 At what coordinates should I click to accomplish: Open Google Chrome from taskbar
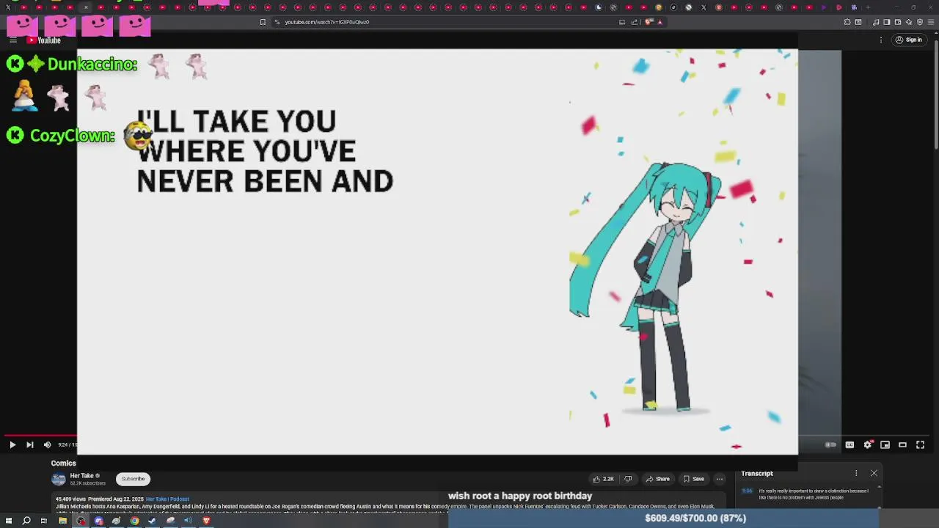tap(134, 521)
